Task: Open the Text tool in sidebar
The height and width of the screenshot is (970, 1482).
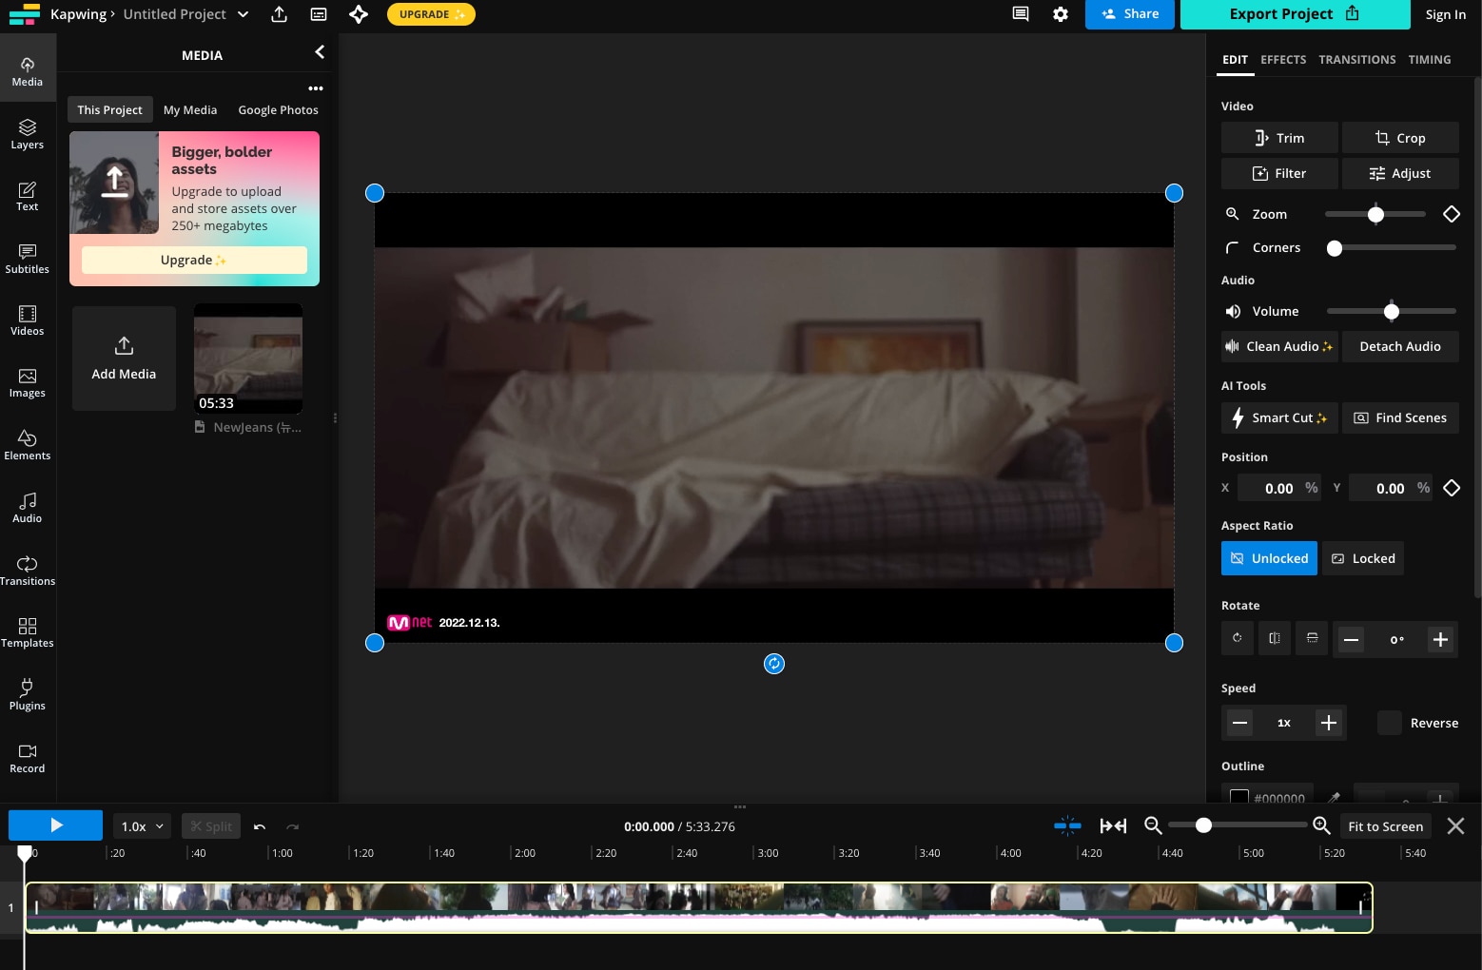Action: point(28,196)
